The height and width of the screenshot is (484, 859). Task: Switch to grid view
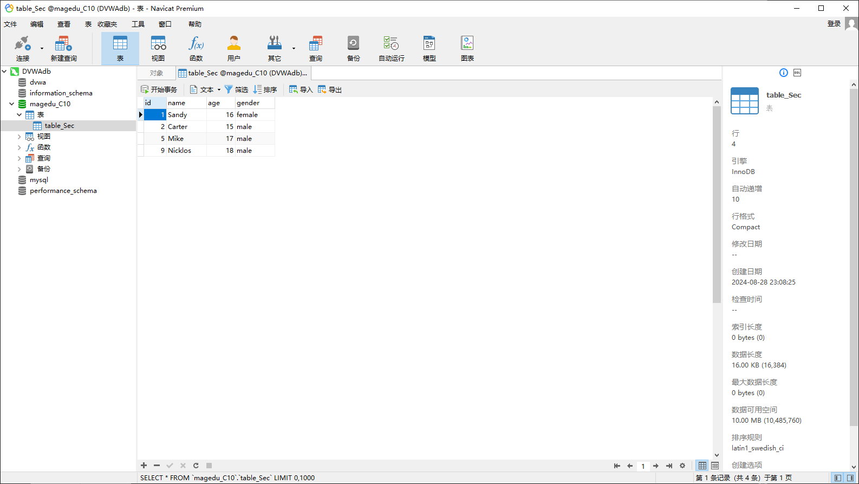[x=702, y=466]
